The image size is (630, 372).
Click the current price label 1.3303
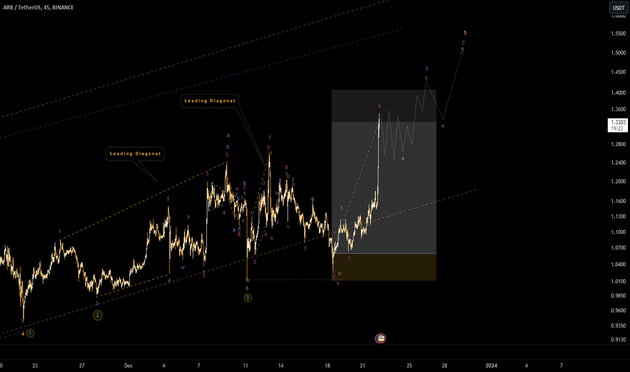tap(618, 122)
